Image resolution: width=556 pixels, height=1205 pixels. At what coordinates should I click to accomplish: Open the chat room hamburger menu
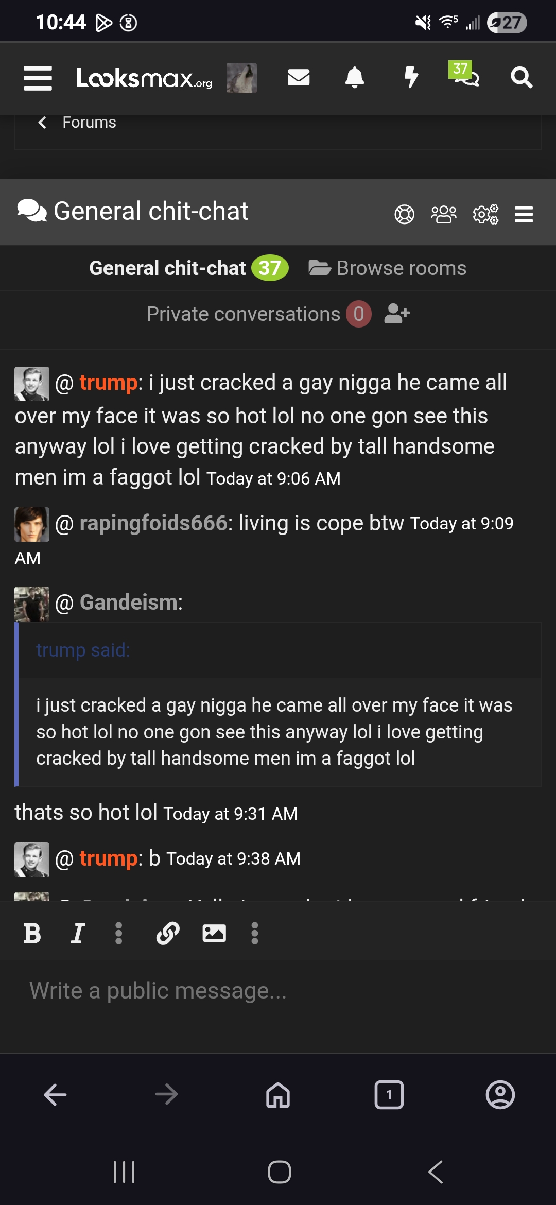click(524, 214)
